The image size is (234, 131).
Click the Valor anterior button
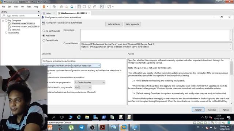[114, 24]
